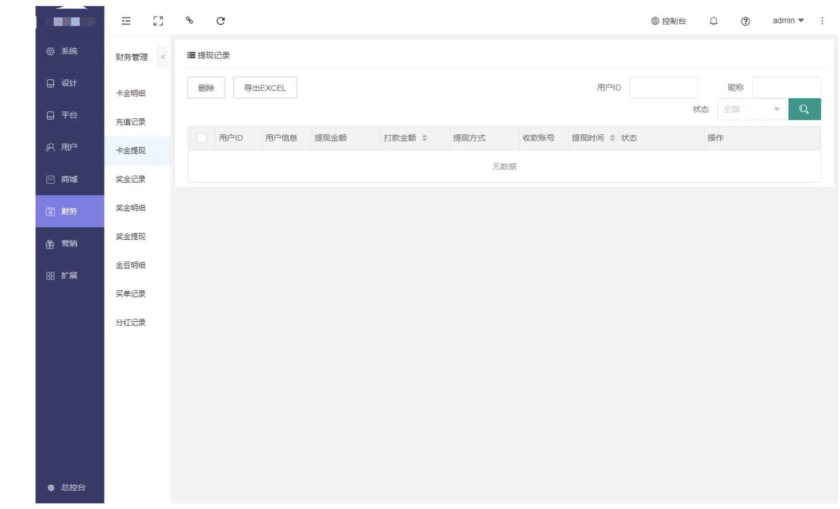Check the select-all checkbox in table header

coord(202,138)
